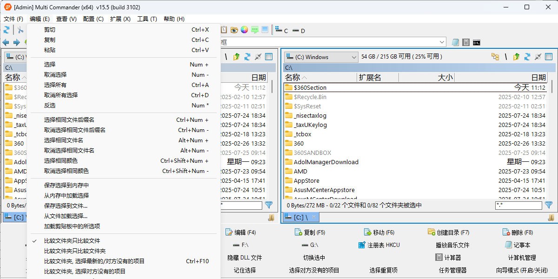Go to root using the backslash icon
The width and height of the screenshot is (558, 279).
tap(506, 56)
